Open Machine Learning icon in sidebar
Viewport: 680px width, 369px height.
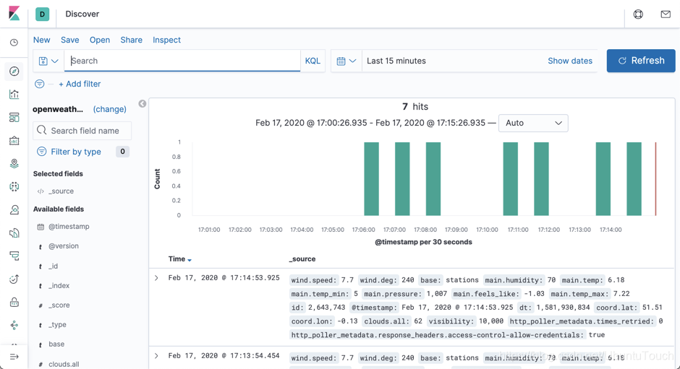coord(14,186)
